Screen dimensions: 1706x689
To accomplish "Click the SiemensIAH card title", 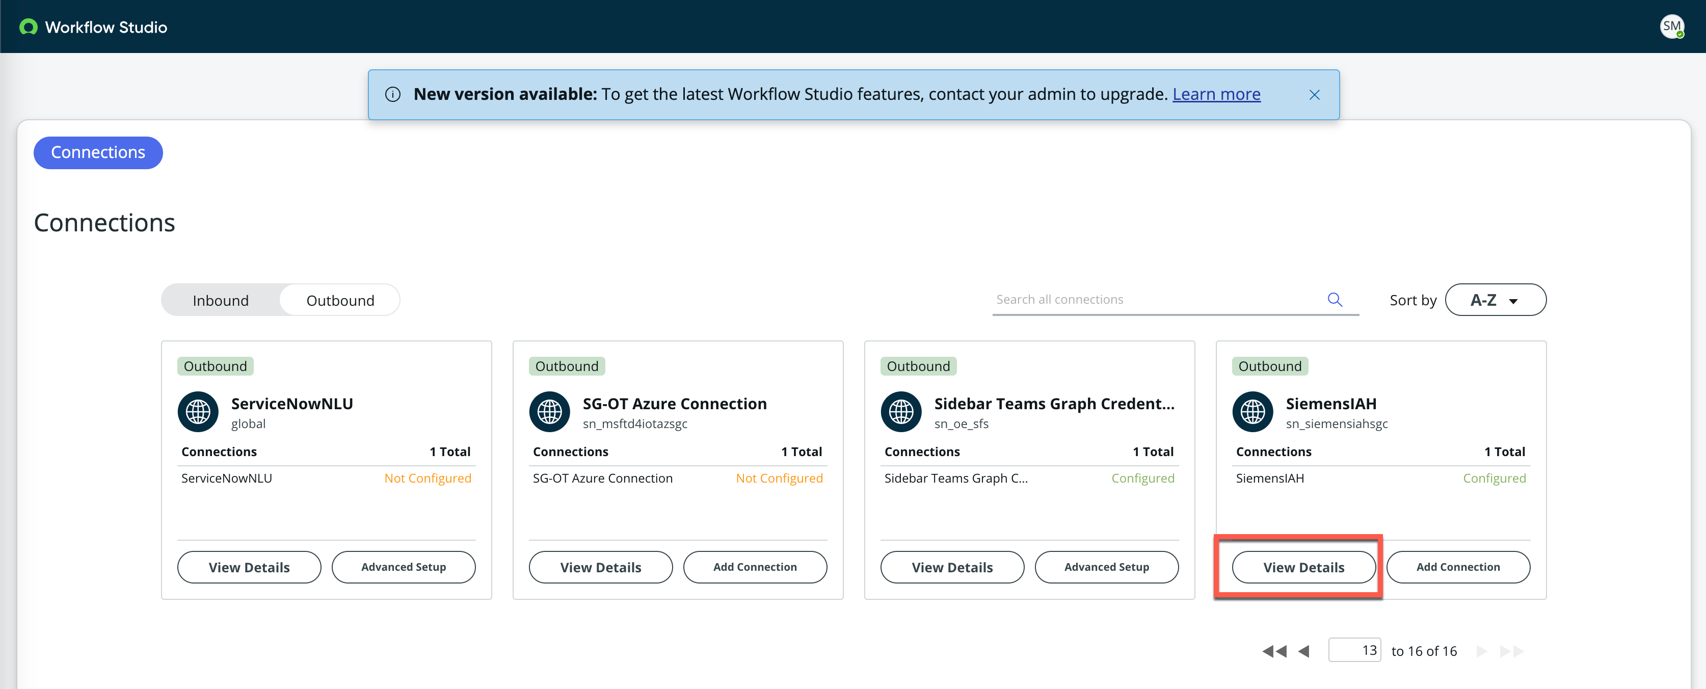I will [x=1331, y=404].
